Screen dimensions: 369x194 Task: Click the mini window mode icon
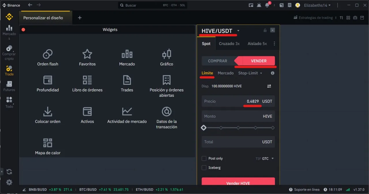click(x=251, y=5)
